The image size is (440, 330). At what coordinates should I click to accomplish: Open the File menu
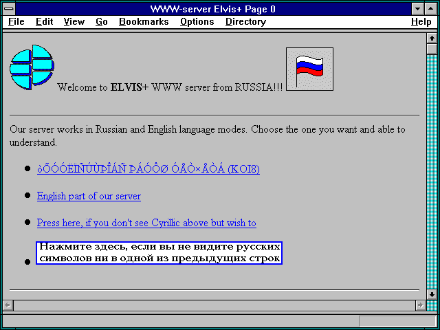16,22
